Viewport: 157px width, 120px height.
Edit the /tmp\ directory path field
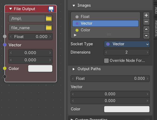(x=27, y=18)
